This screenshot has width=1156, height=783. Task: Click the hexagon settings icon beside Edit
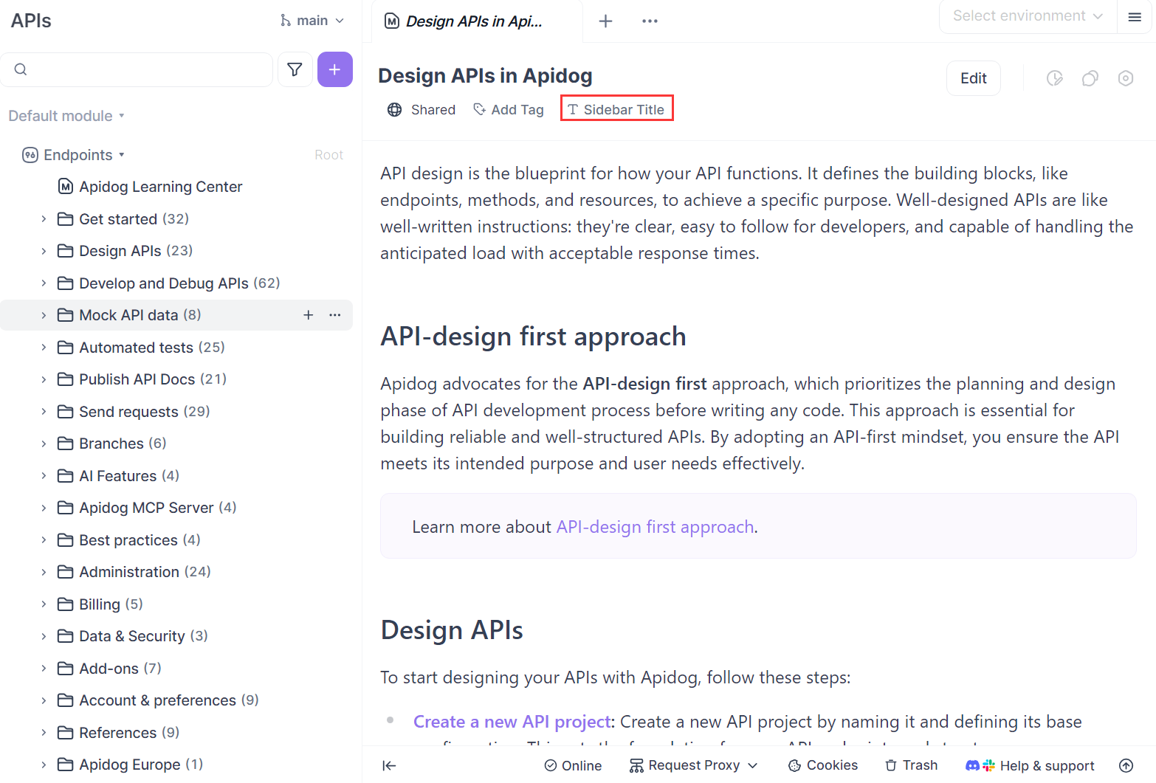1125,78
